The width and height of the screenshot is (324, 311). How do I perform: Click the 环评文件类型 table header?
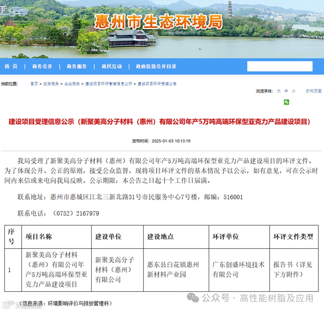tap(293, 237)
